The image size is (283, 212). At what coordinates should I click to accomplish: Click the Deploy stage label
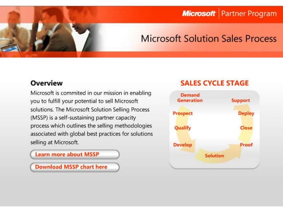click(x=246, y=114)
